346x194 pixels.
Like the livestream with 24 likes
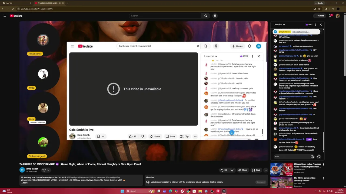point(224,170)
